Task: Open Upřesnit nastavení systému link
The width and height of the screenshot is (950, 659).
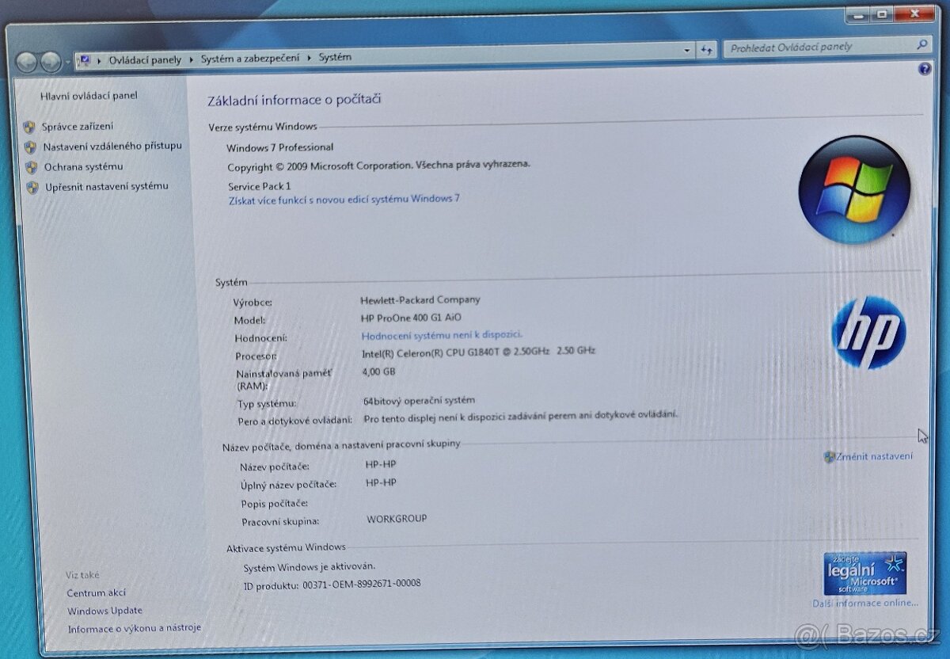Action: 107,187
